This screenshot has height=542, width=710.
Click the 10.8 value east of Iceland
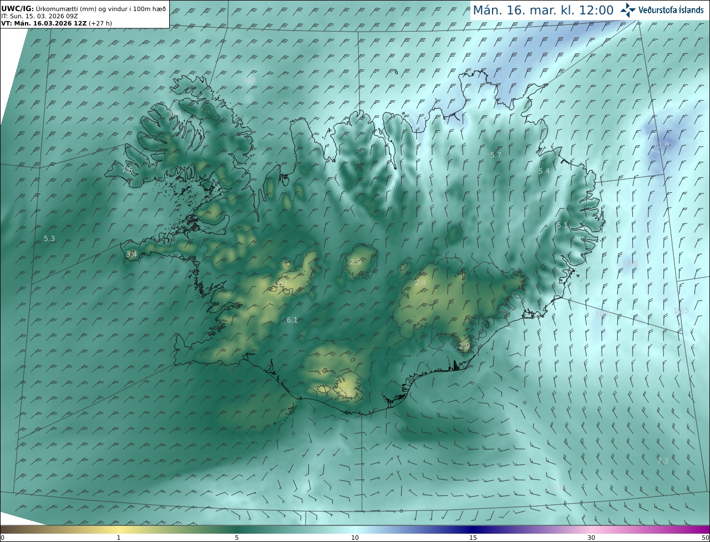[x=630, y=263]
